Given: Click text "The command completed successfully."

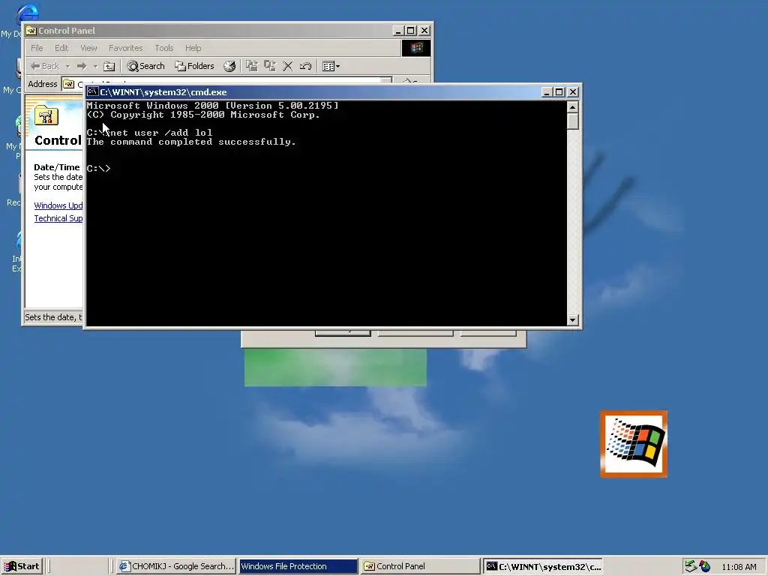Looking at the screenshot, I should (x=191, y=142).
